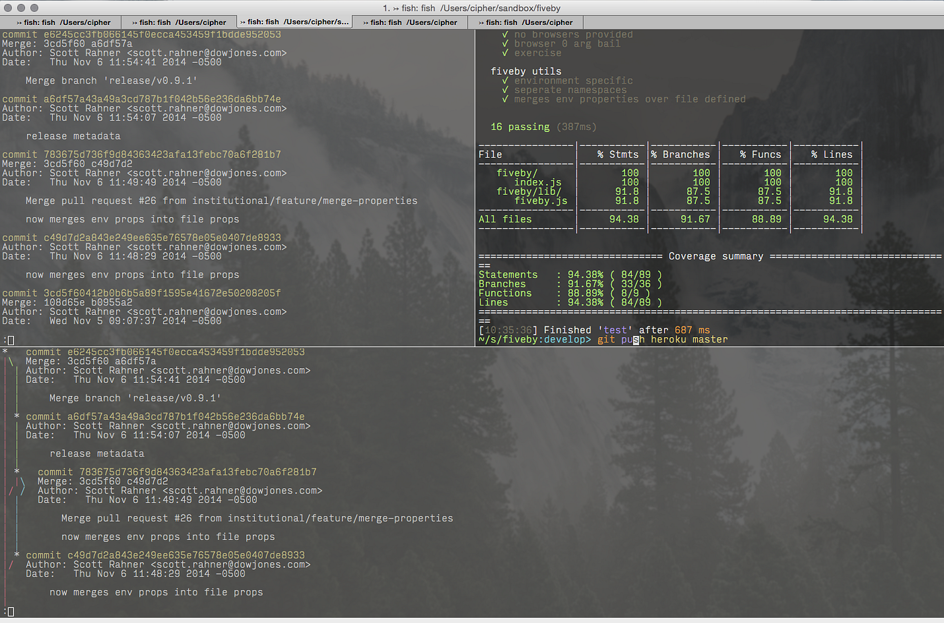Select the active tab labeled /Users/cipher/s...
The height and width of the screenshot is (623, 944).
[295, 22]
